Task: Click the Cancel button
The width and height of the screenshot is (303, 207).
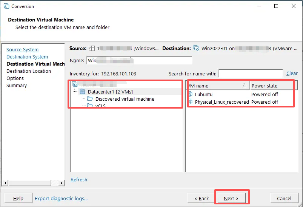Action: (284, 198)
